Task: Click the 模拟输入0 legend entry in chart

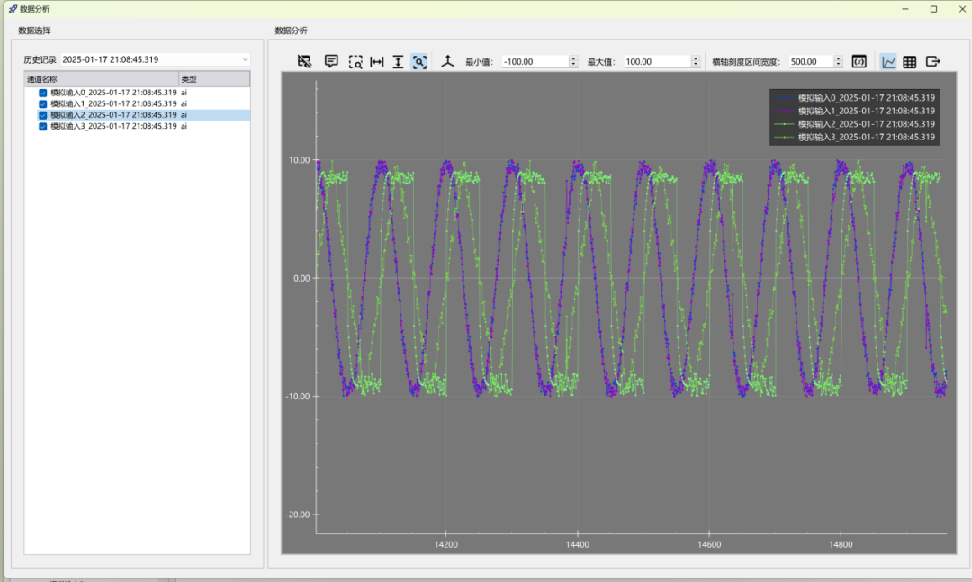Action: [x=856, y=98]
